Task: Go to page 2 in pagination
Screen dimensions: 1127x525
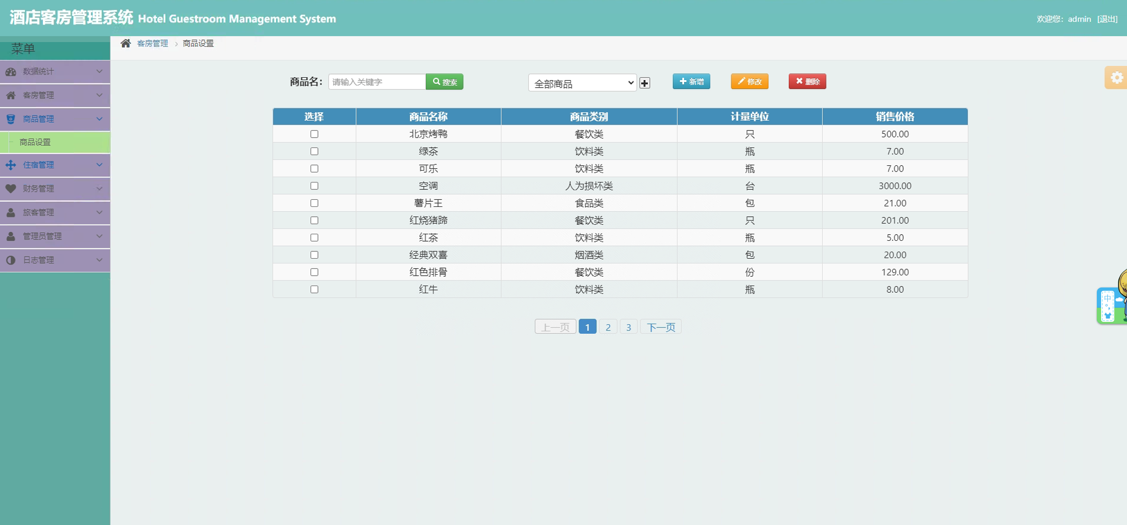Action: click(608, 327)
